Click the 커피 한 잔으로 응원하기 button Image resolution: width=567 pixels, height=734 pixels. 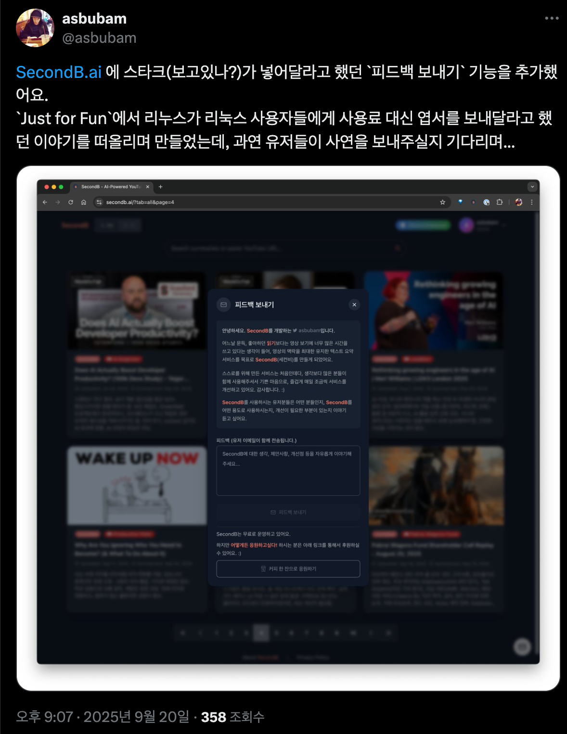point(288,569)
